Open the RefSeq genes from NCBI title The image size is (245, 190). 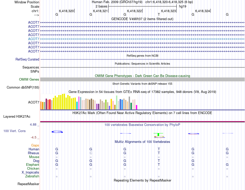coord(142,56)
